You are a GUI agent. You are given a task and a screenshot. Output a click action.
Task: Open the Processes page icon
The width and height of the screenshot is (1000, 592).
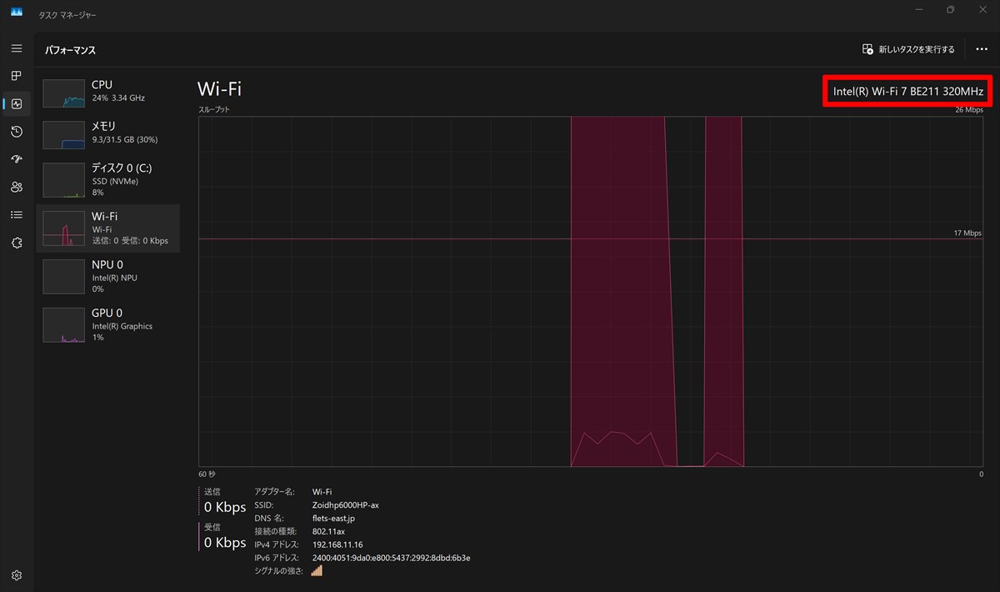point(17,76)
